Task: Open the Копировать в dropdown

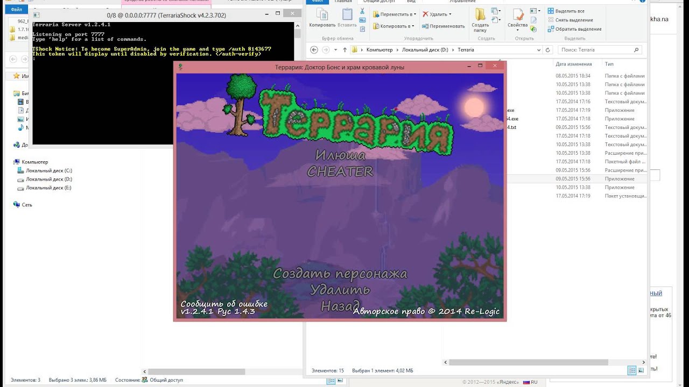Action: coord(393,26)
